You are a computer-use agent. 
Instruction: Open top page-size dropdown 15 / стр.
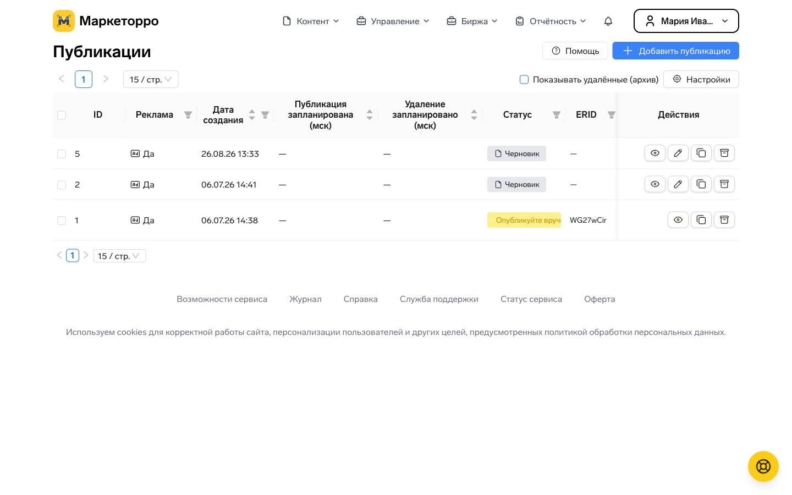(x=151, y=79)
